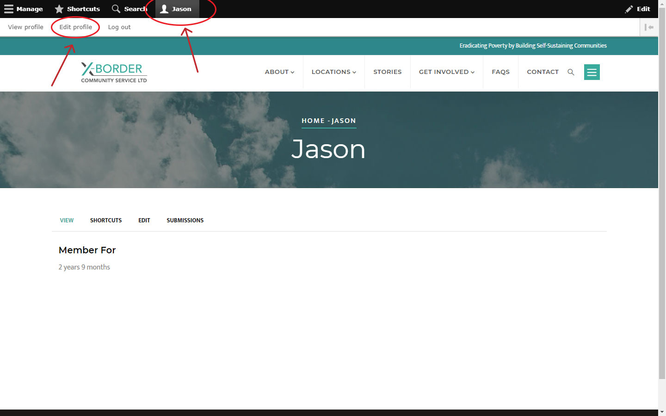This screenshot has height=416, width=666.
Task: Click the Edit pencil in the toolbar
Action: (637, 9)
